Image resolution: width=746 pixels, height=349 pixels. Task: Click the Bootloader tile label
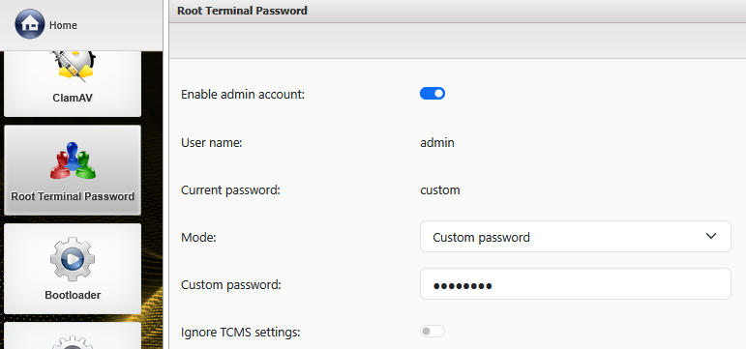[x=73, y=295]
